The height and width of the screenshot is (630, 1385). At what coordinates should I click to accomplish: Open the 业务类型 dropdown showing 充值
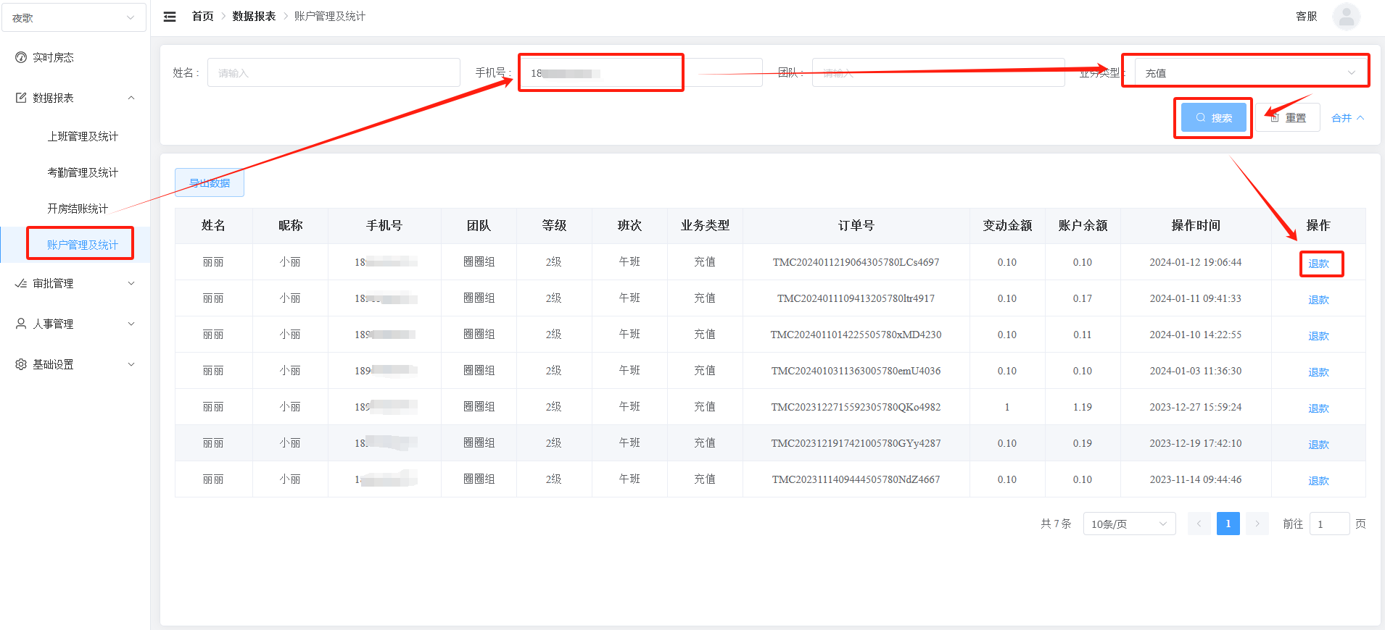[1250, 72]
